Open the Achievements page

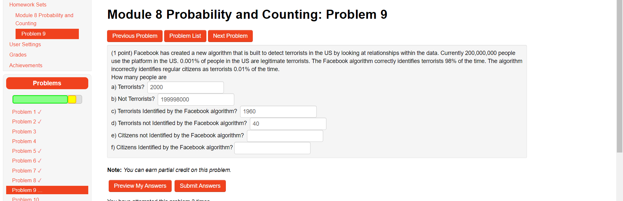pyautogui.click(x=26, y=65)
